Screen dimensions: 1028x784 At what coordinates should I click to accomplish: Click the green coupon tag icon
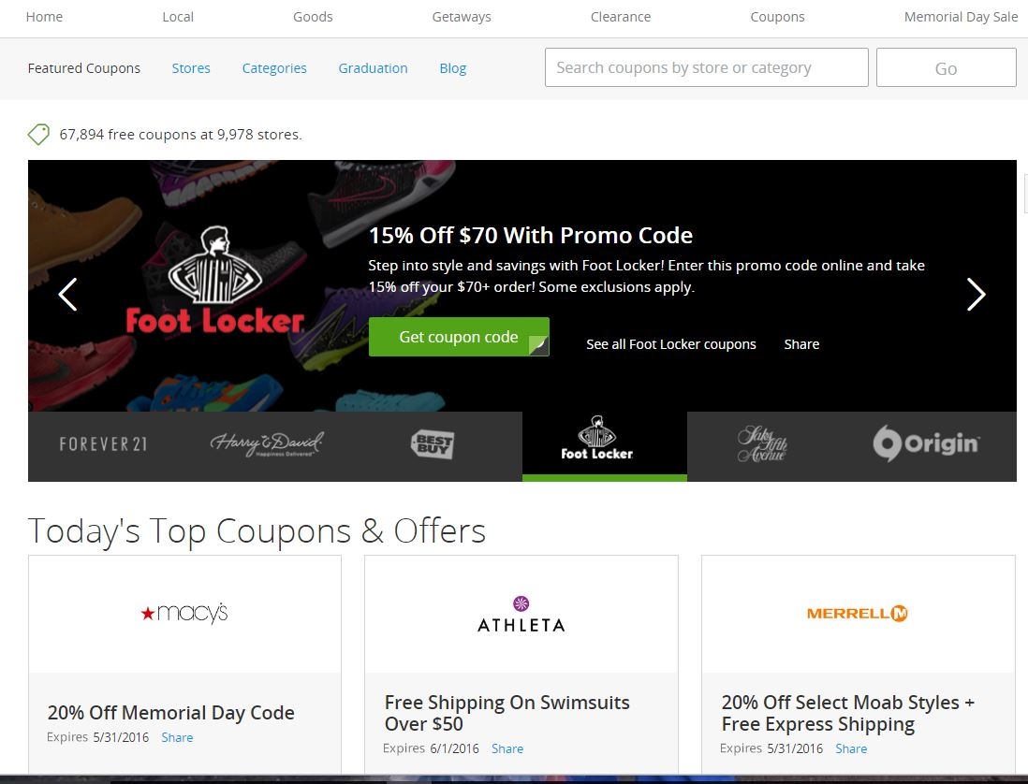pyautogui.click(x=38, y=135)
